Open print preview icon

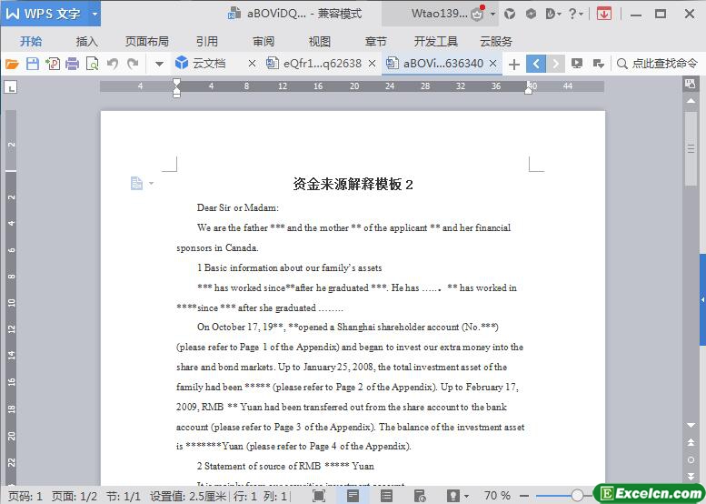[x=93, y=64]
